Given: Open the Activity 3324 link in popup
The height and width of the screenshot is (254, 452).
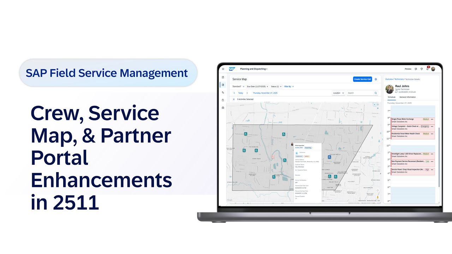Looking at the screenshot, I should click(x=299, y=148).
